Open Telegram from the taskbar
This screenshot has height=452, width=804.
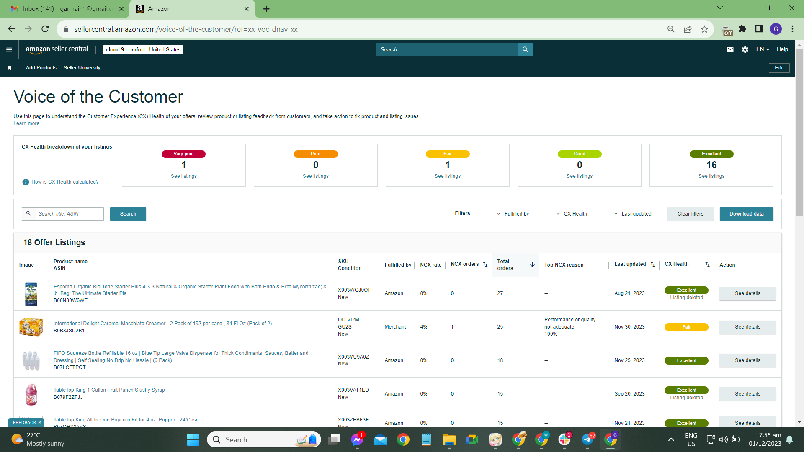point(587,439)
